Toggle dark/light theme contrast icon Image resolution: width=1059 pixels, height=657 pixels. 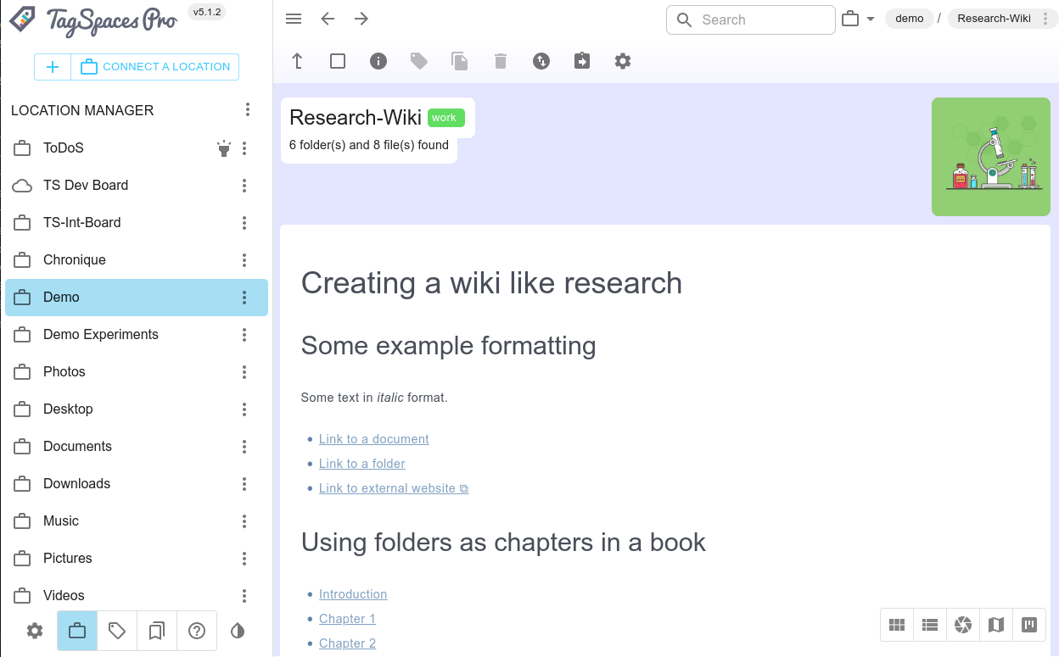click(x=238, y=631)
